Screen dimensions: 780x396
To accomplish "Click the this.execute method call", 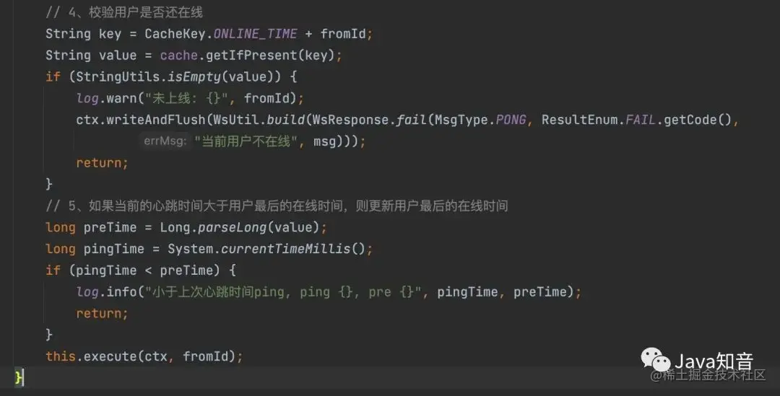I will [x=144, y=356].
